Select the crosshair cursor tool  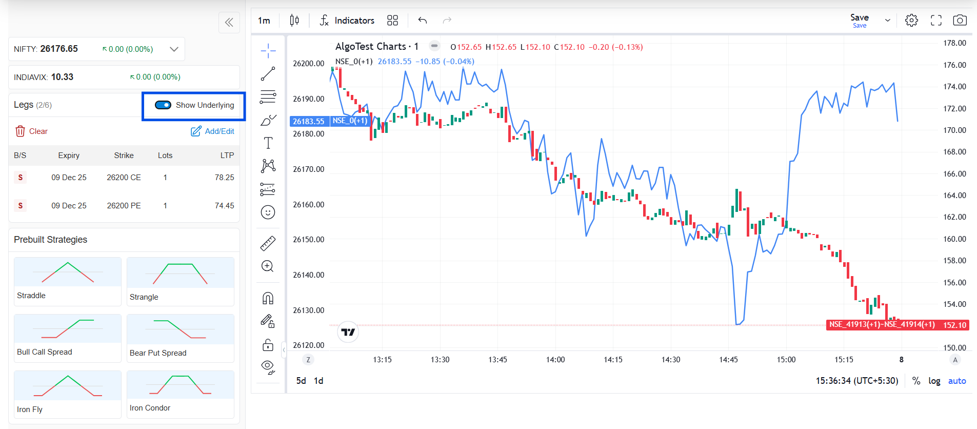click(268, 51)
